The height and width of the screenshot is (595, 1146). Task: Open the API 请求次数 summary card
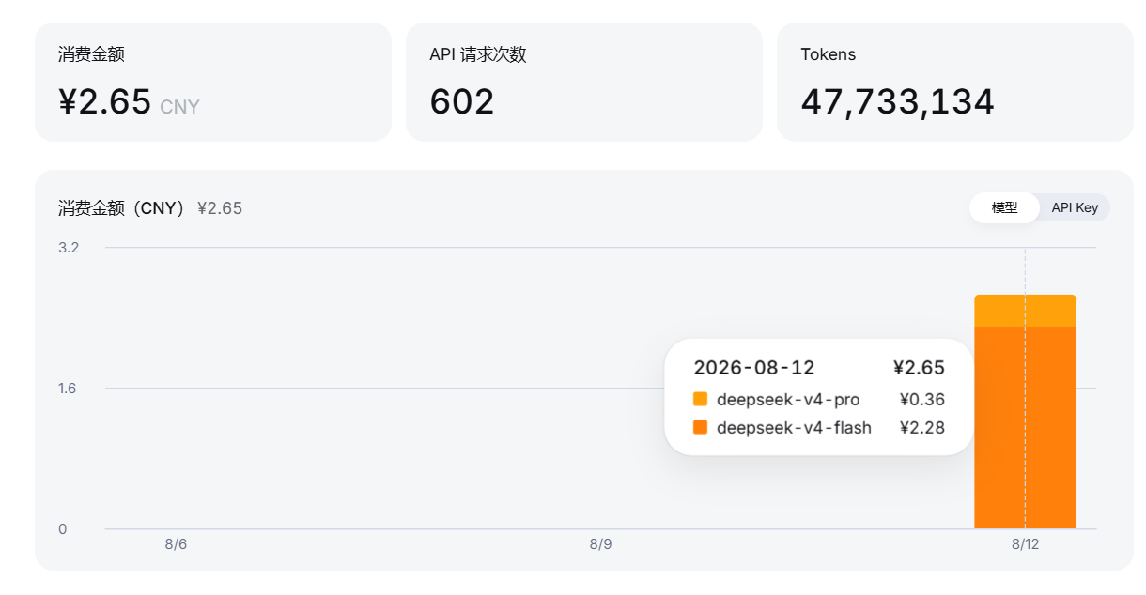click(x=584, y=82)
